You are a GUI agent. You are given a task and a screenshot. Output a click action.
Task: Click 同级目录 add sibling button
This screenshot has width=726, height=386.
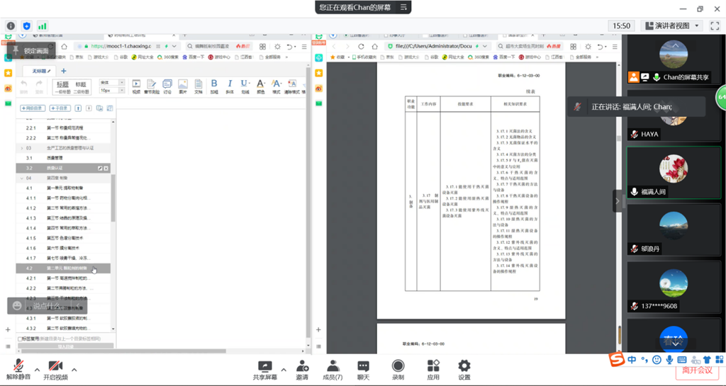click(33, 108)
